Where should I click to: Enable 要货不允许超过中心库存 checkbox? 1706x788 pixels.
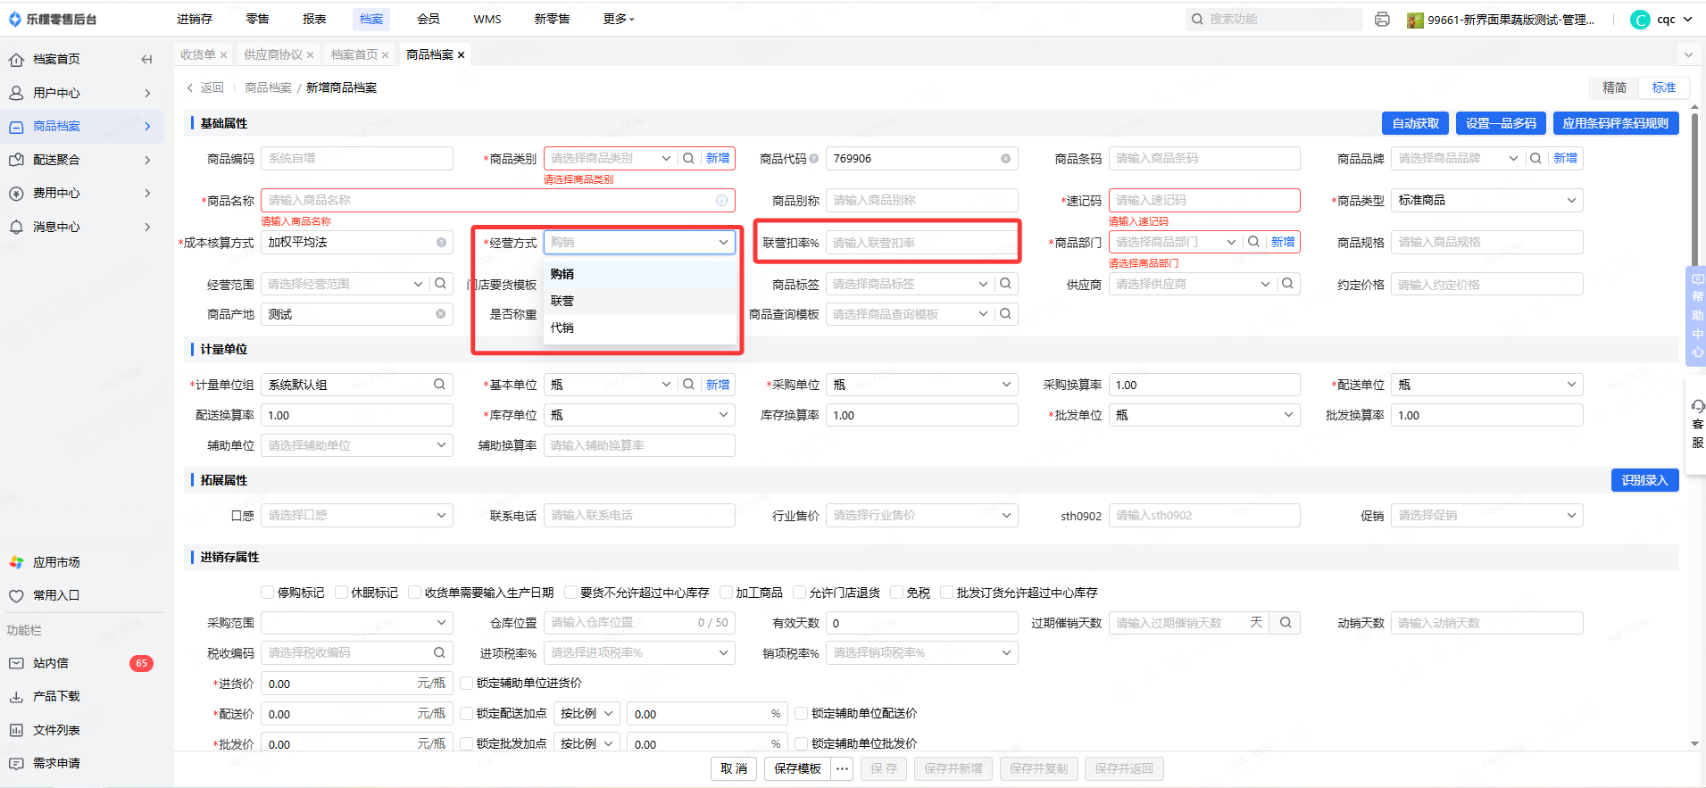(x=570, y=593)
